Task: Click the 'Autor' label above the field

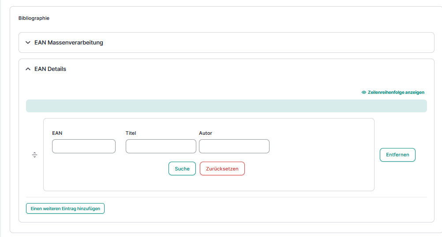Action: pyautogui.click(x=206, y=133)
